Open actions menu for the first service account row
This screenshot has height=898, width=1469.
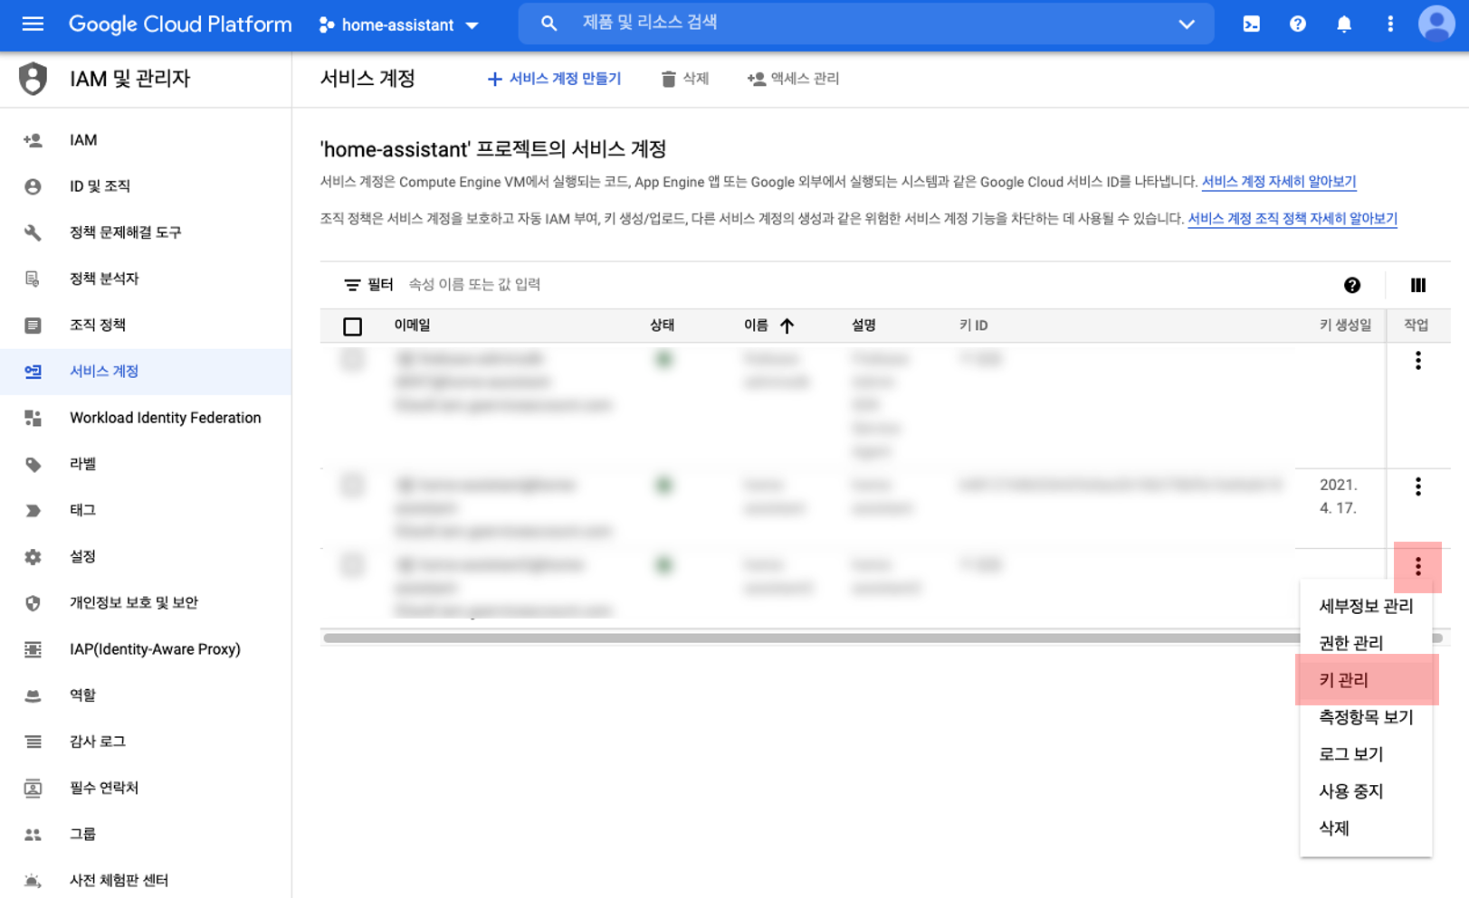pyautogui.click(x=1417, y=361)
